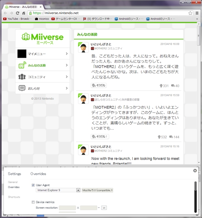Click chevron next to マイメニュー
202x218 pixels.
click(x=67, y=54)
